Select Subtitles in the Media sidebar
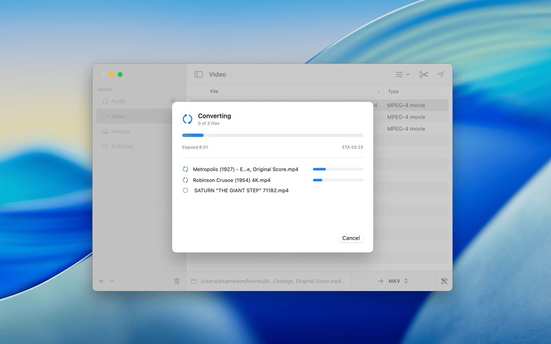This screenshot has height=344, width=551. [x=137, y=146]
